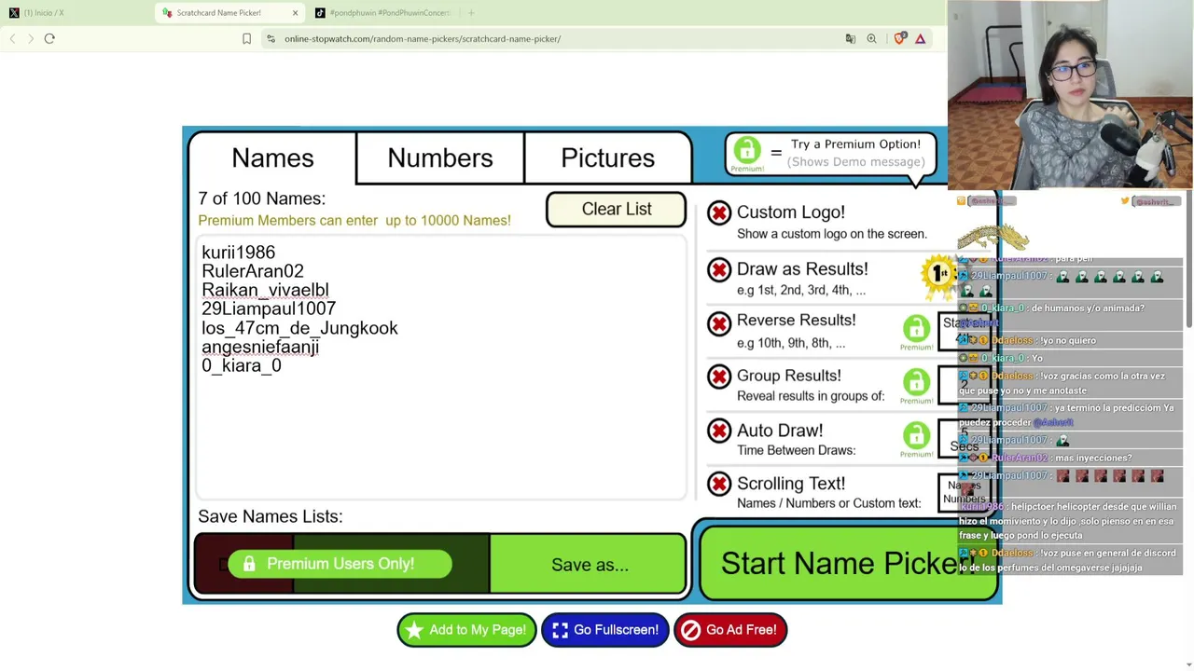The width and height of the screenshot is (1194, 671).
Task: Click the Save Names Lists label
Action: tap(271, 516)
